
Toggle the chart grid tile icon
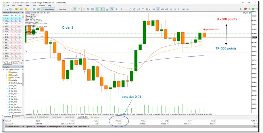[x=93, y=9]
